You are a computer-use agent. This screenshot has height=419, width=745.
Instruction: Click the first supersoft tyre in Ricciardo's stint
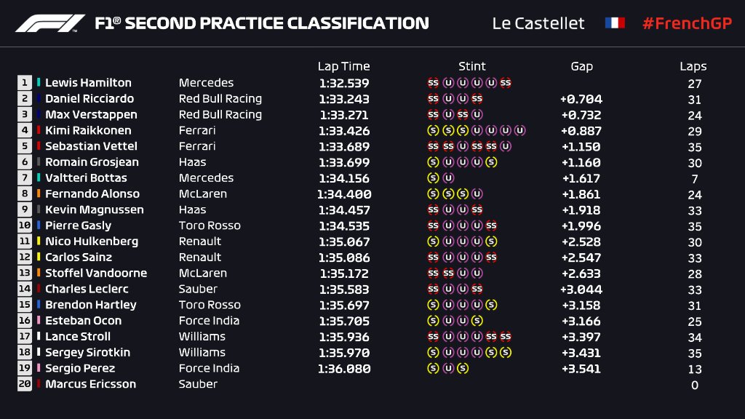click(x=433, y=99)
